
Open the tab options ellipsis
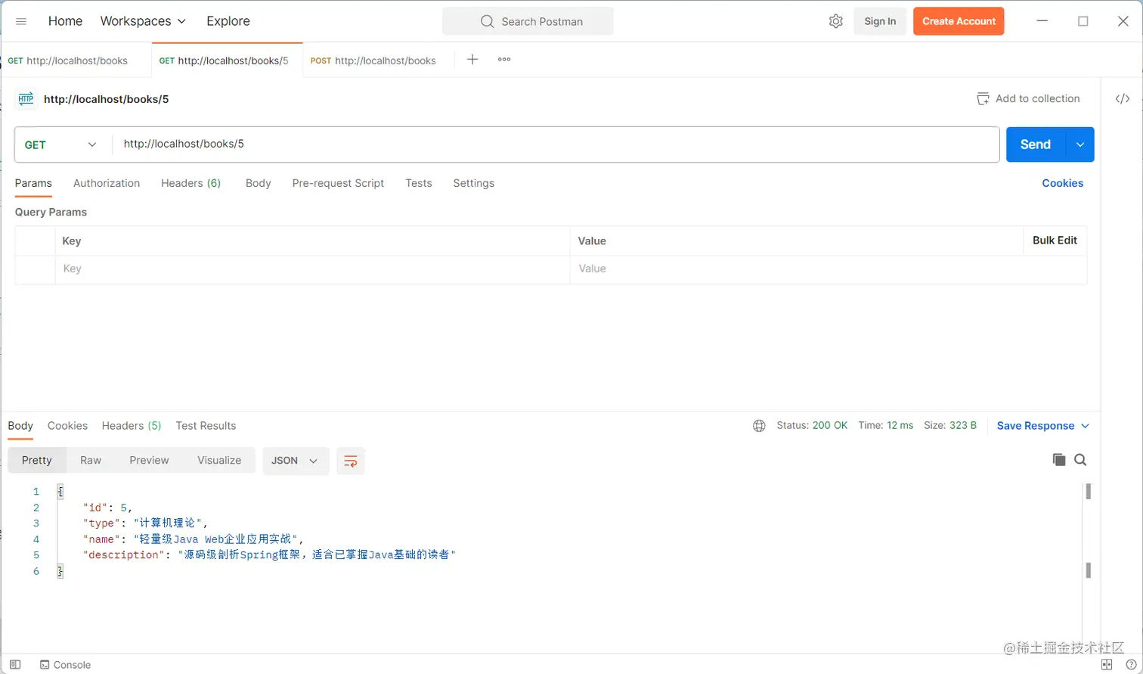tap(504, 60)
